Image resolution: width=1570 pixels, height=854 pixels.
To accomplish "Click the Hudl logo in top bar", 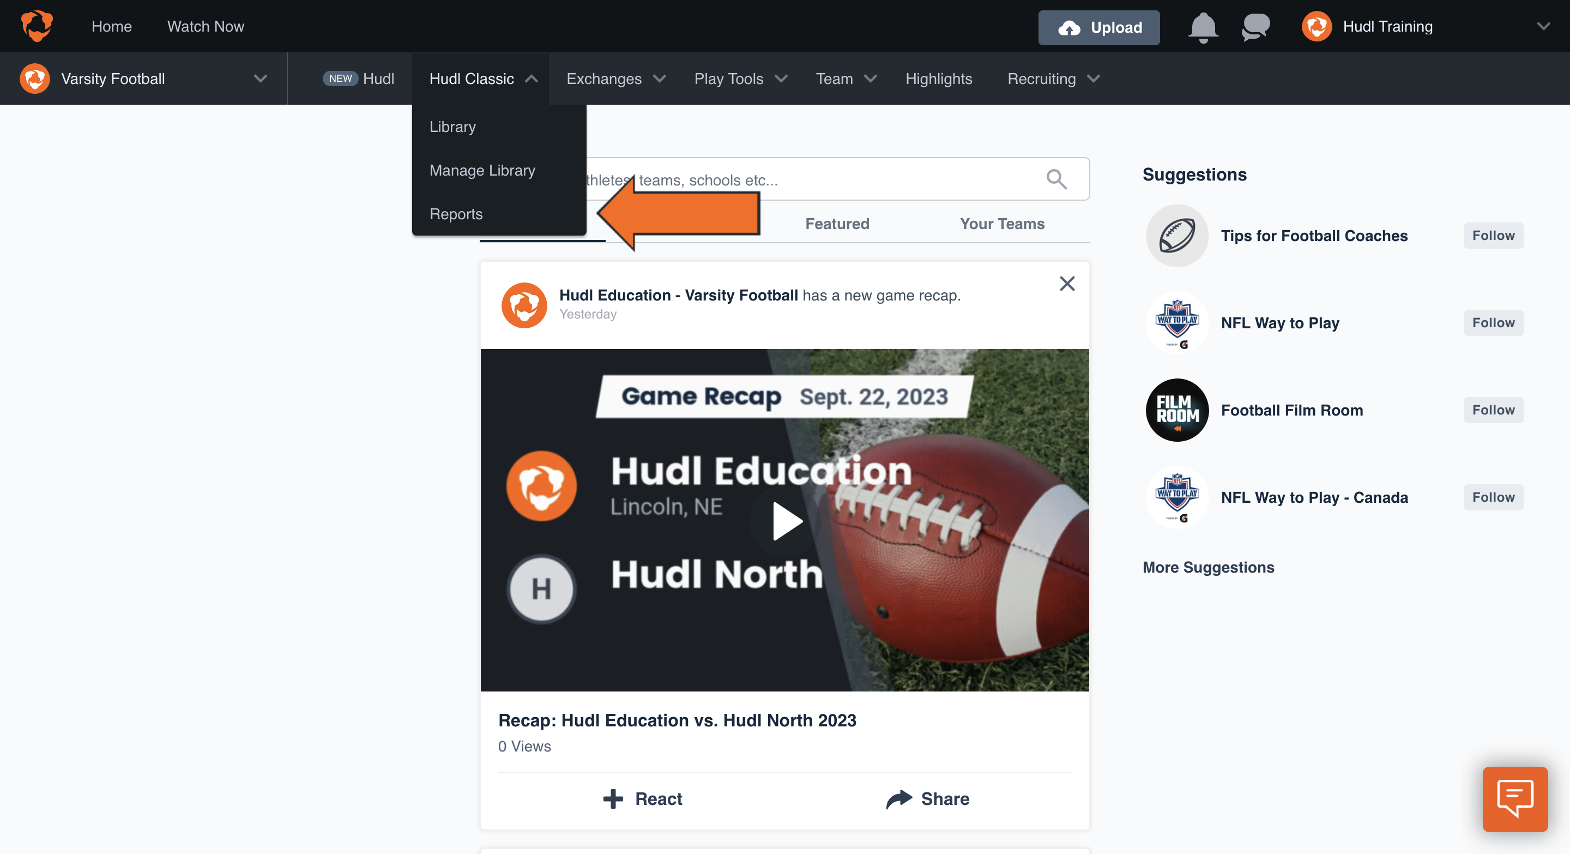I will point(37,26).
